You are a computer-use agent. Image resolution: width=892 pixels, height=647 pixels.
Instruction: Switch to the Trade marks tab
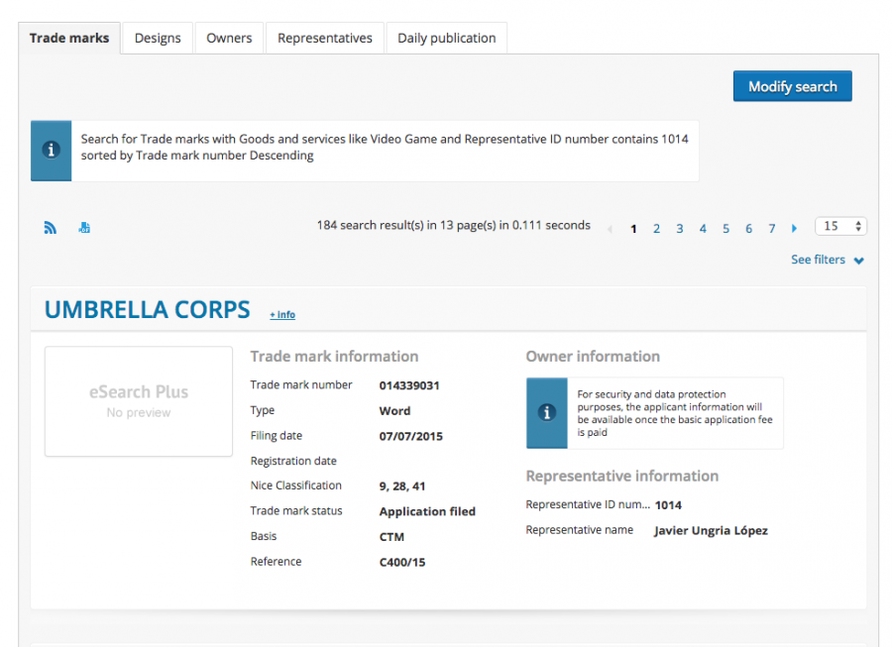(x=69, y=38)
